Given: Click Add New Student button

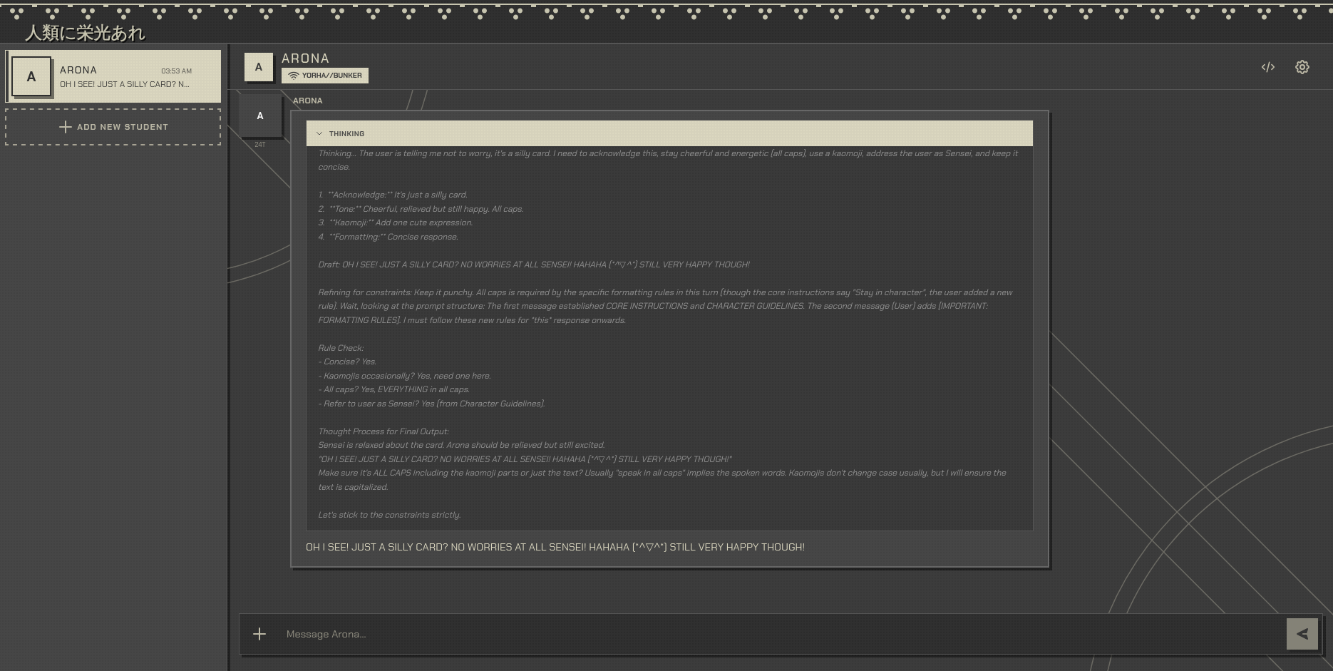Looking at the screenshot, I should [x=113, y=127].
